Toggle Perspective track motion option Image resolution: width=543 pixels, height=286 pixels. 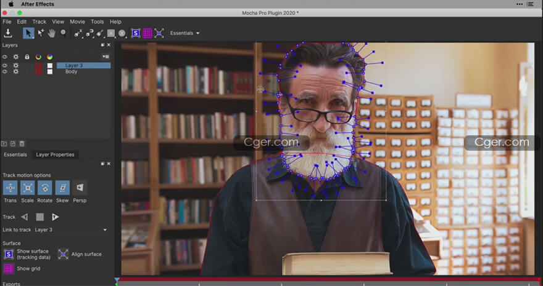tap(80, 188)
